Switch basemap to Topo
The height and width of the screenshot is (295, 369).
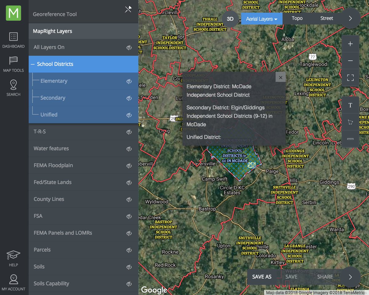(x=297, y=18)
